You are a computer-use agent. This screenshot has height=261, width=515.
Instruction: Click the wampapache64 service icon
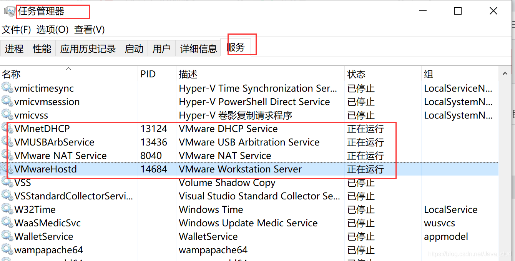coord(7,250)
